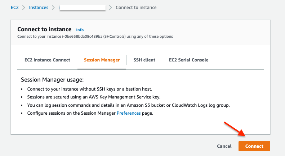
Task: Switch to the EC2 Instance Connect tab
Action: (x=47, y=60)
